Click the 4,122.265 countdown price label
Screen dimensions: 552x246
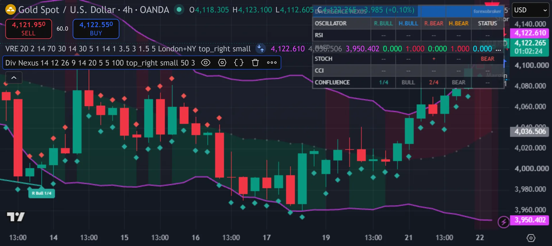530,47
